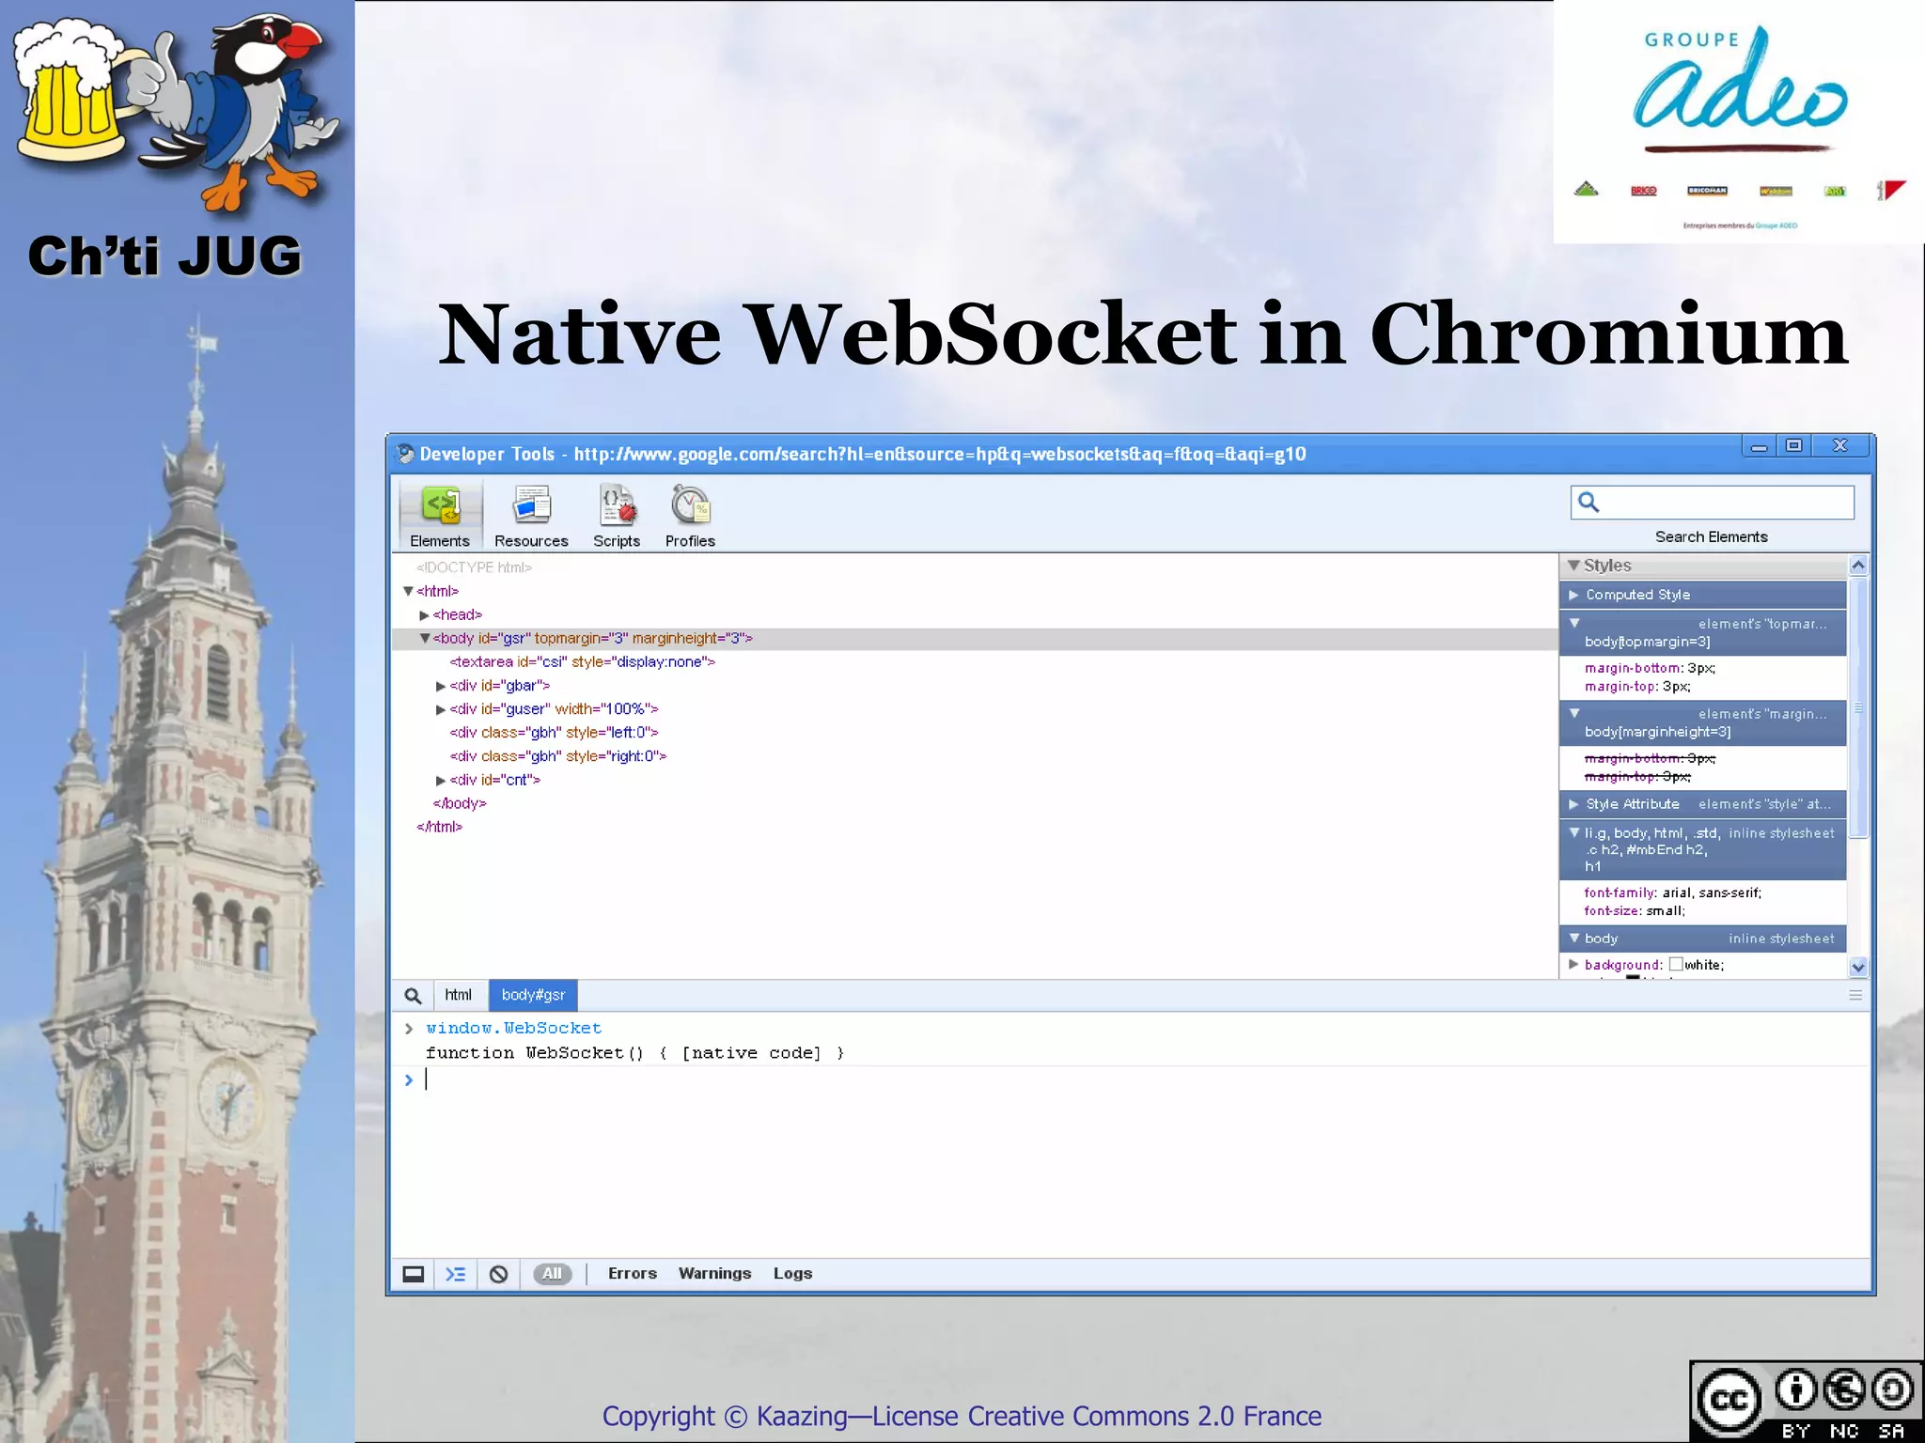
Task: Select div class="gbh" style="left:0" row
Action: pos(554,733)
